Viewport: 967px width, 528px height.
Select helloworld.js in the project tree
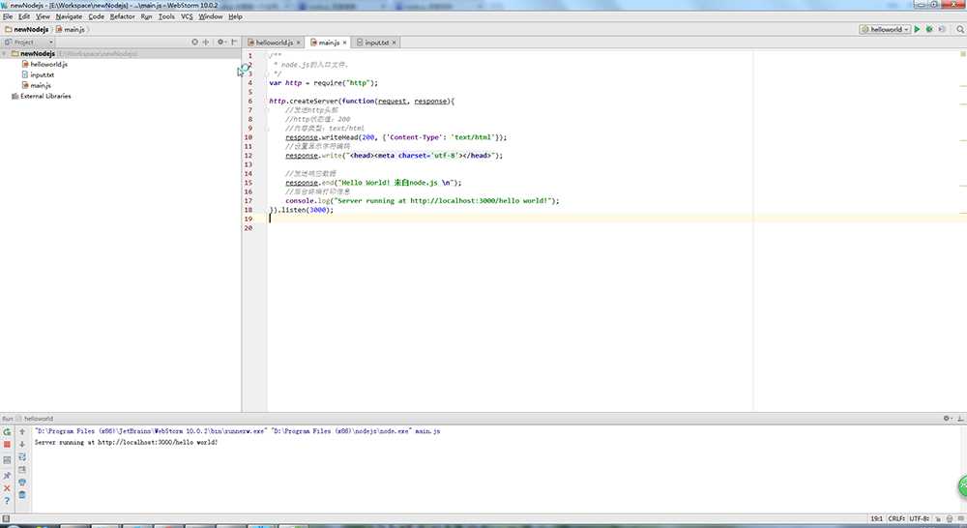click(x=48, y=64)
